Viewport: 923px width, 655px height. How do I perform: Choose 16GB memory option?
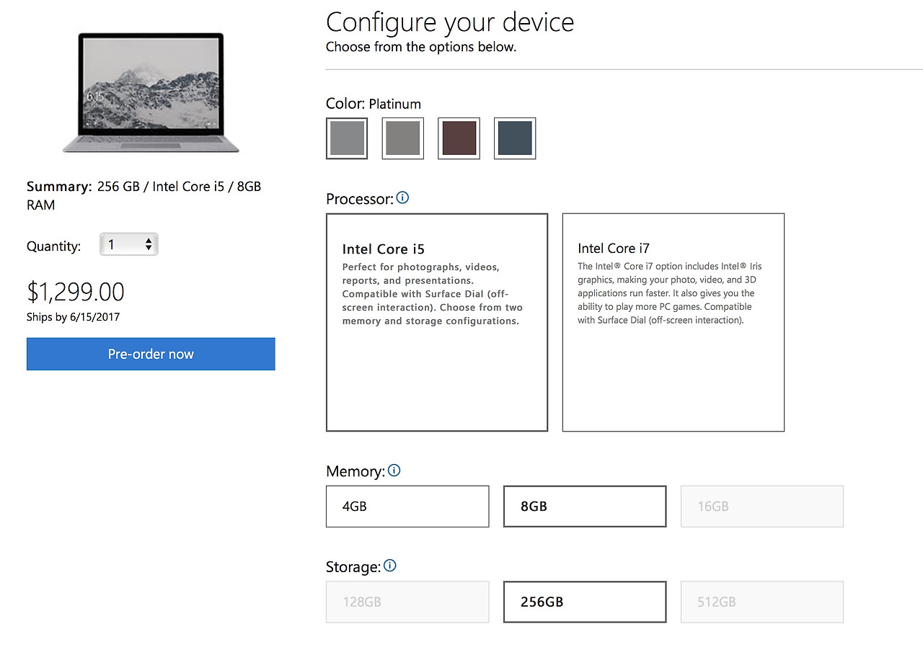point(762,507)
